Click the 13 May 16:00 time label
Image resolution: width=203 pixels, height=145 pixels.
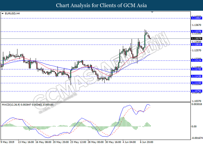click(x=26, y=142)
